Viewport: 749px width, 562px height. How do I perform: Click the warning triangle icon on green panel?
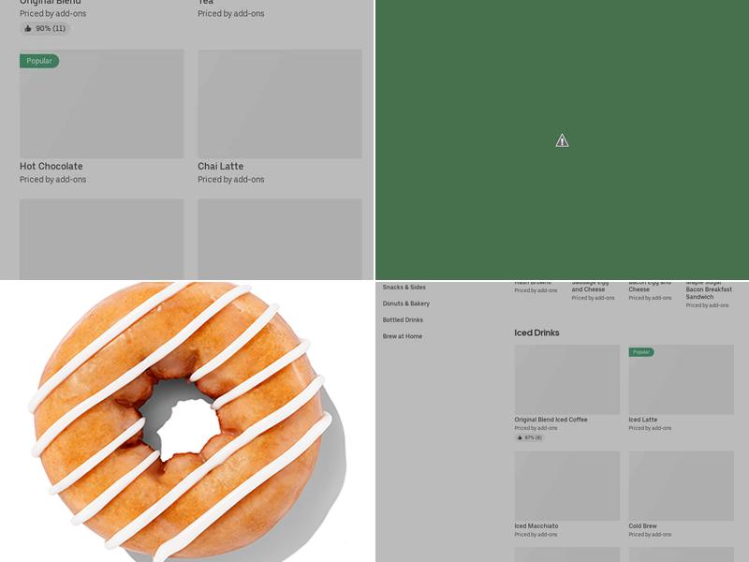pyautogui.click(x=562, y=140)
